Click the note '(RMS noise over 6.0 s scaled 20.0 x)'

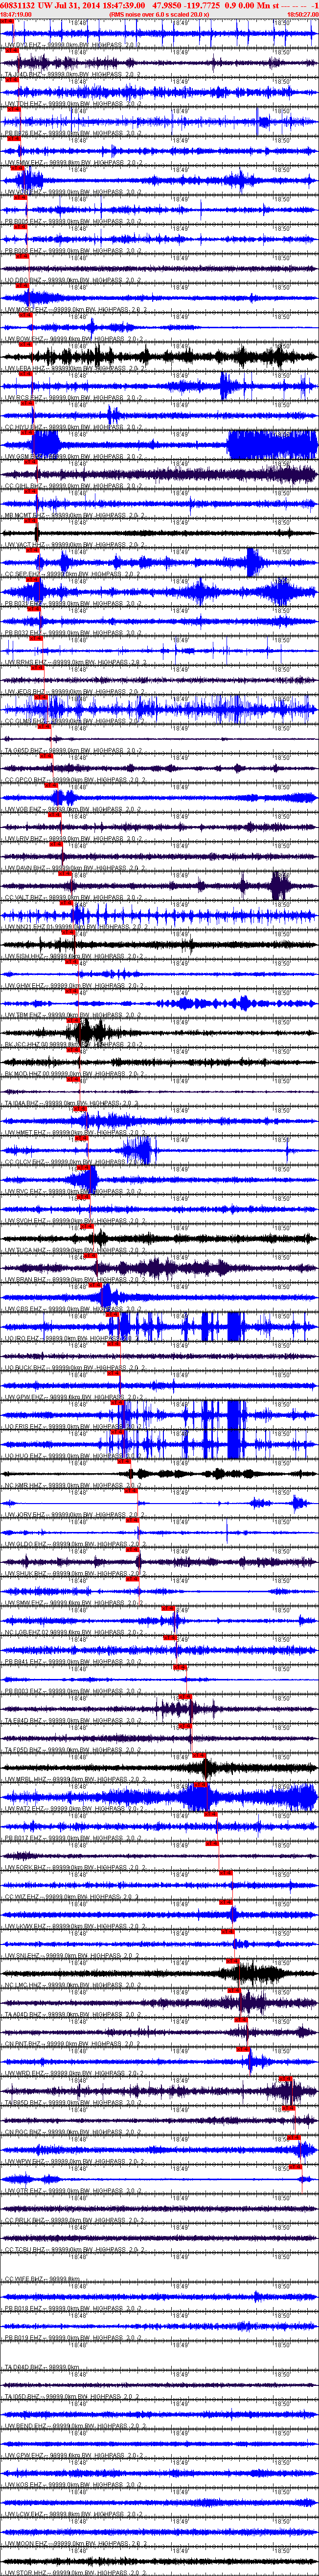coord(159,15)
